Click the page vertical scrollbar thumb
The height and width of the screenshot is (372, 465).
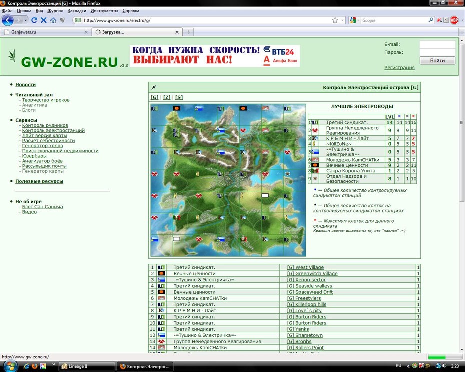[461, 123]
